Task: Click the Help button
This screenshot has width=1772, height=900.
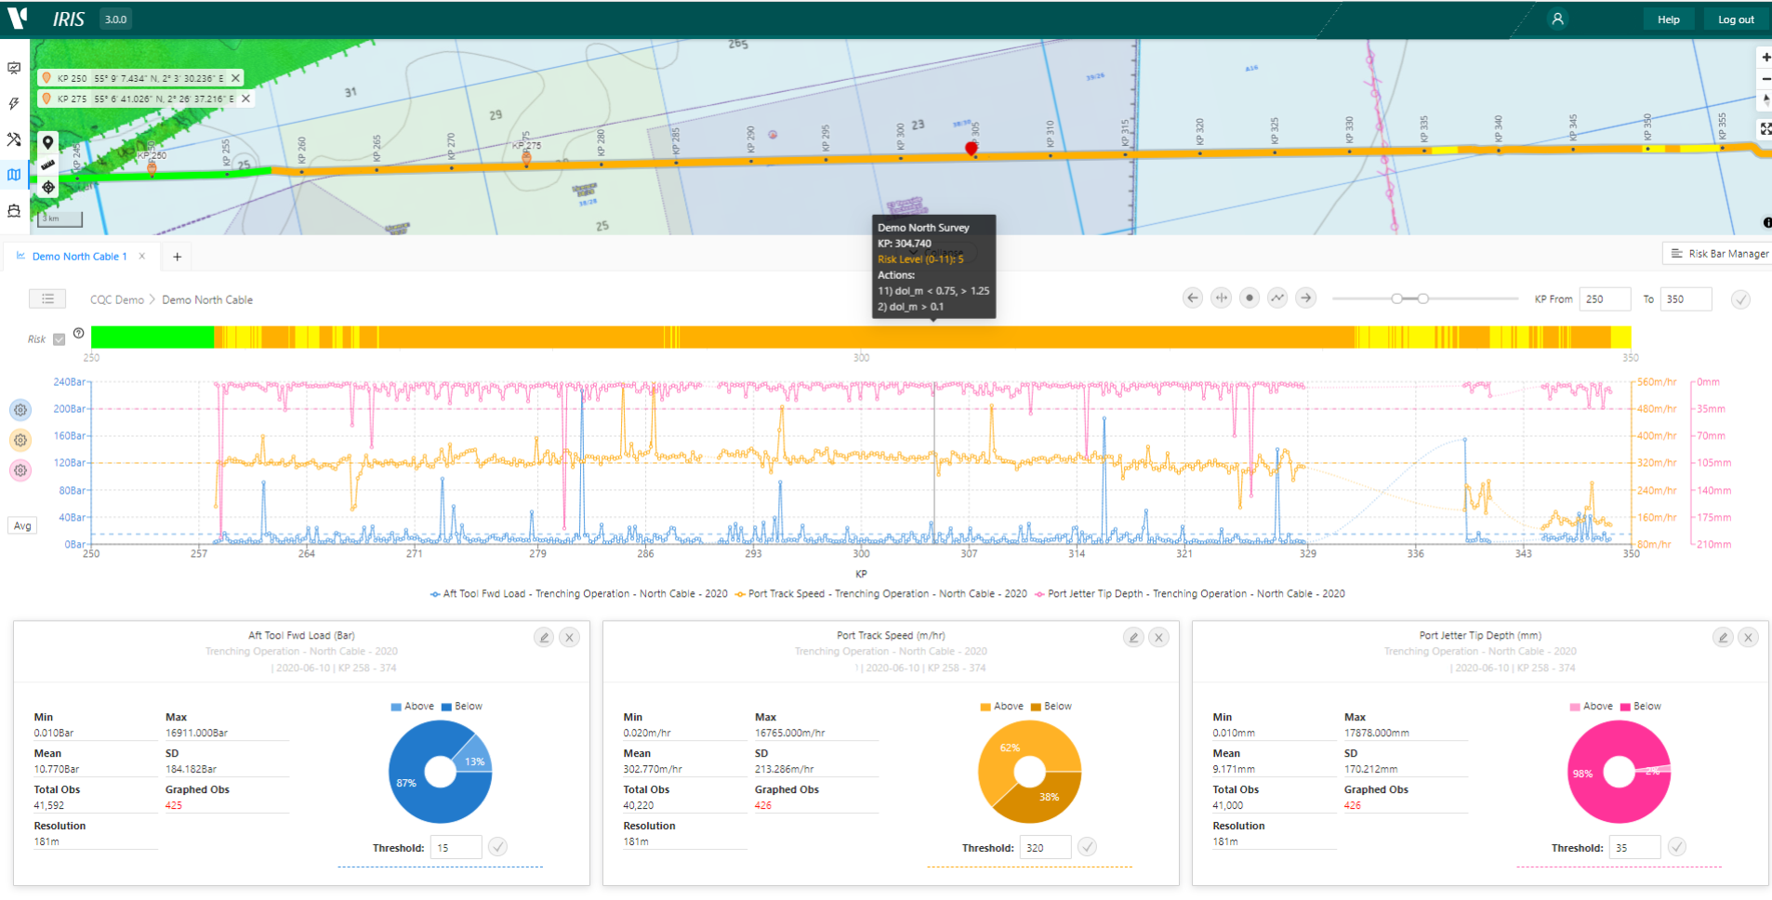Action: pyautogui.click(x=1669, y=20)
